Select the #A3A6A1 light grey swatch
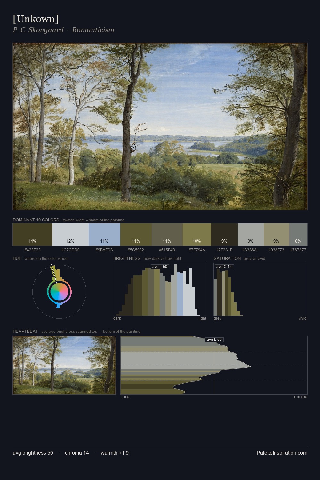The height and width of the screenshot is (480, 320). 251,235
